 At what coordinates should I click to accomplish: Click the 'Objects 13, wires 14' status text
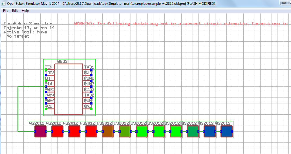tap(29, 28)
